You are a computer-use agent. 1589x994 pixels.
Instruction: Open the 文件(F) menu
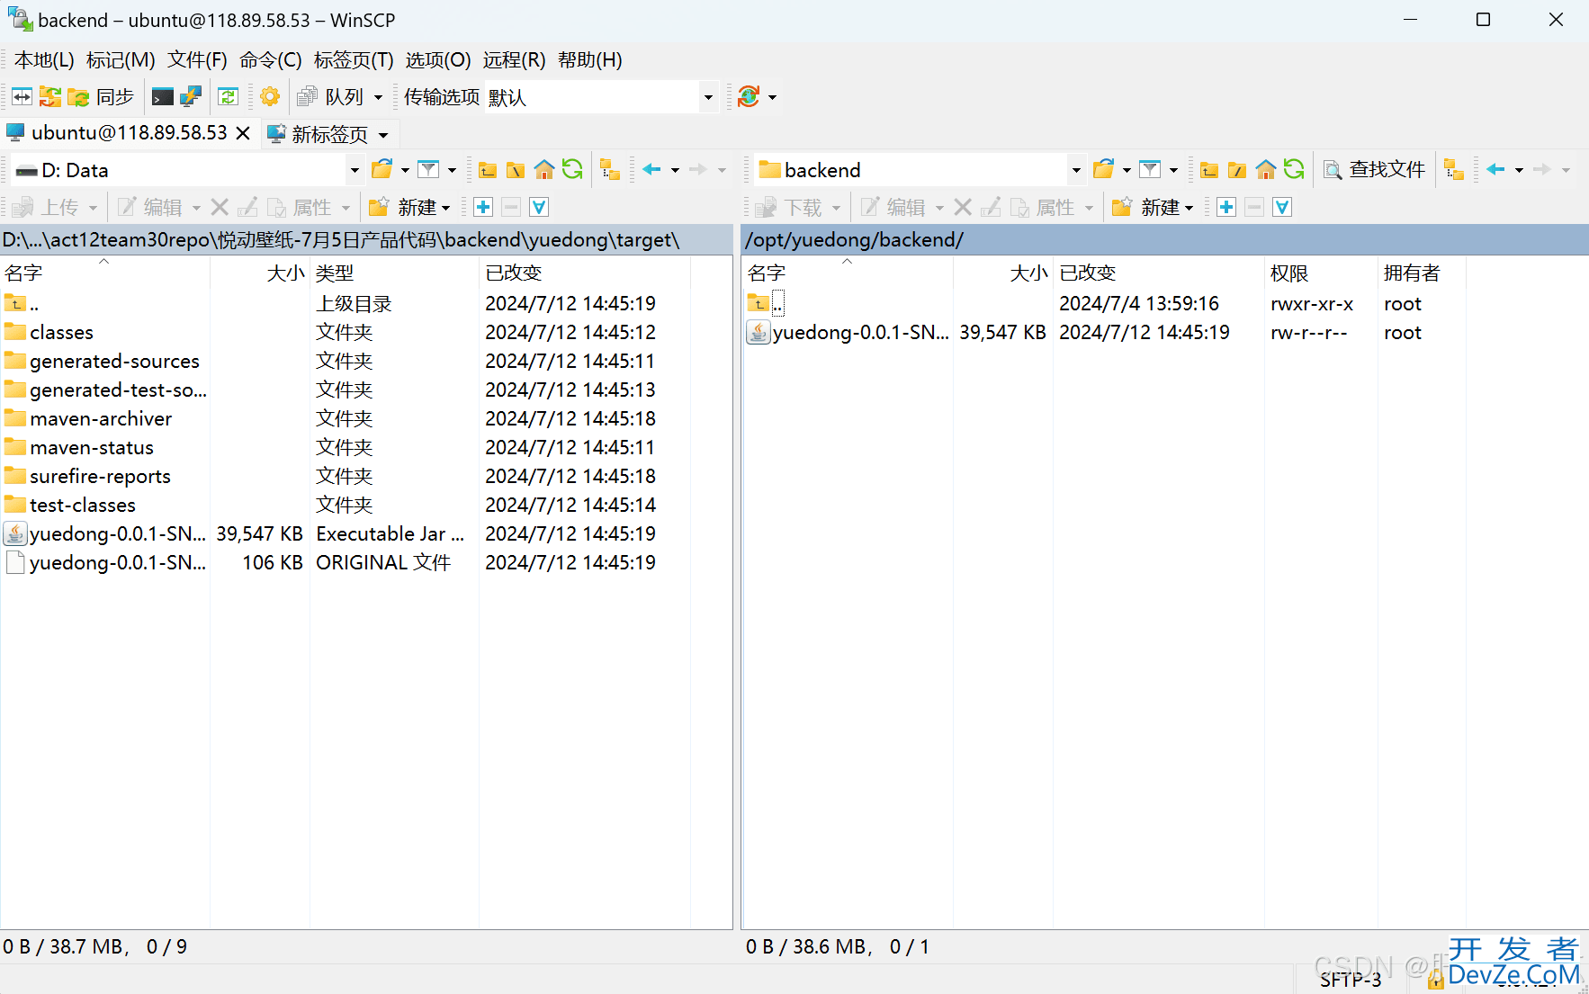[x=197, y=60]
